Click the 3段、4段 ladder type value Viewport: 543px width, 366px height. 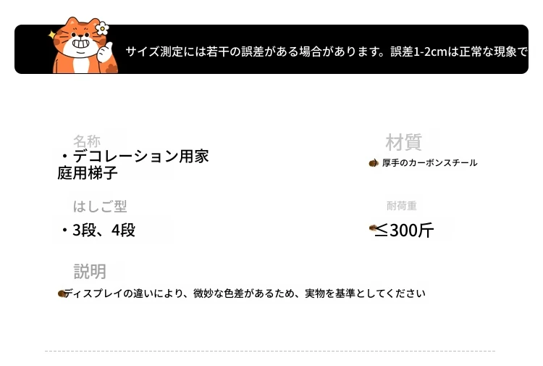[x=104, y=230]
